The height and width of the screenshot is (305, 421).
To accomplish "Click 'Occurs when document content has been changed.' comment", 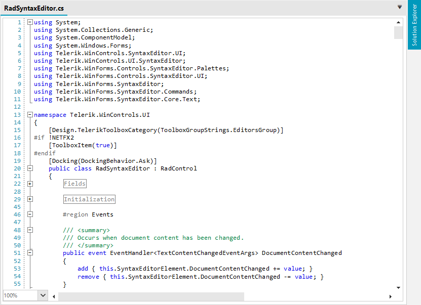I will (160, 238).
